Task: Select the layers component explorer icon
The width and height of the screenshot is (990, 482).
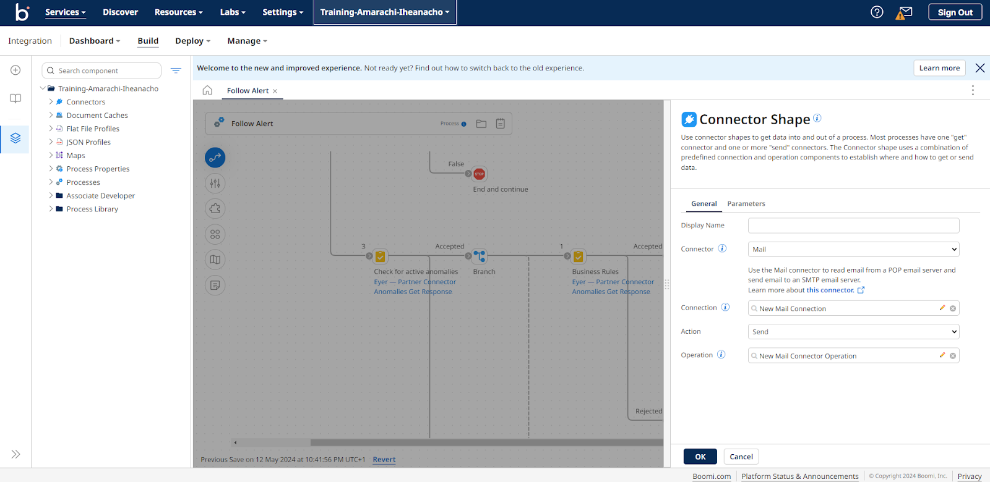Action: (15, 138)
